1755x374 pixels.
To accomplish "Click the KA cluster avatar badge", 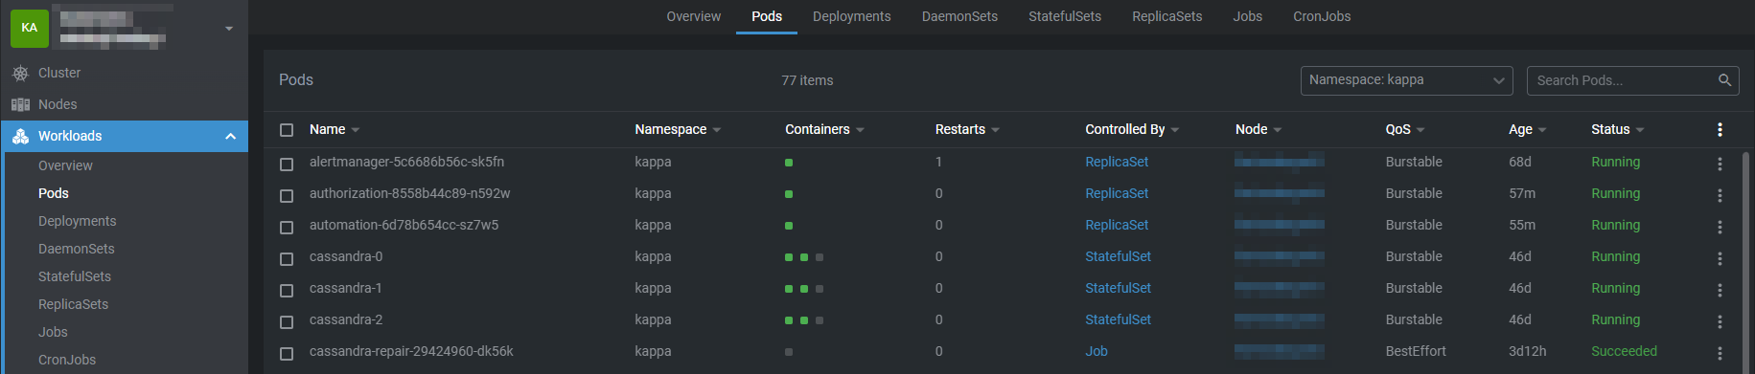I will (30, 28).
